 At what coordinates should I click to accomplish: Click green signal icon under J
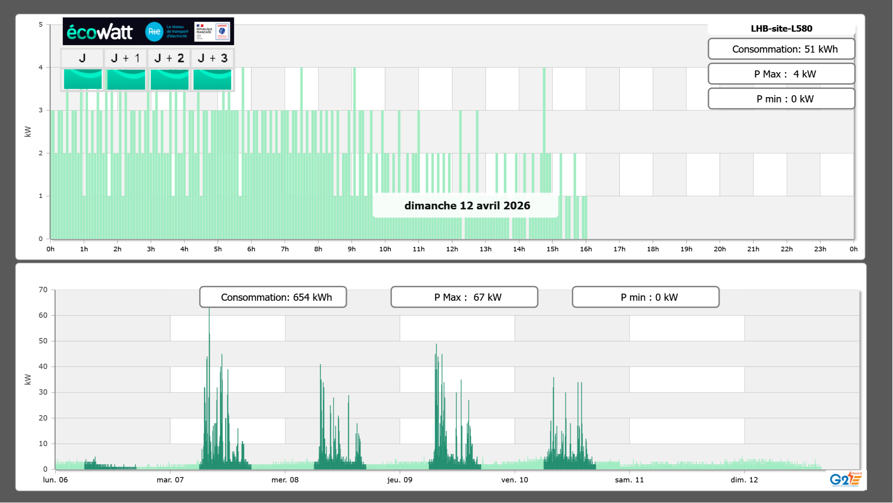click(83, 79)
